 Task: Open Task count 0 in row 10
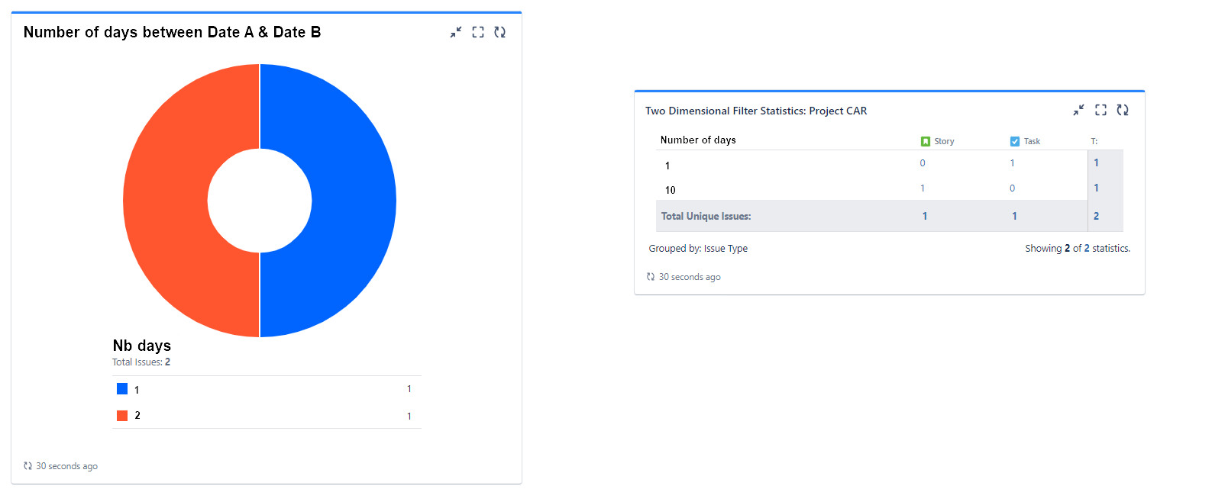[x=1013, y=188]
